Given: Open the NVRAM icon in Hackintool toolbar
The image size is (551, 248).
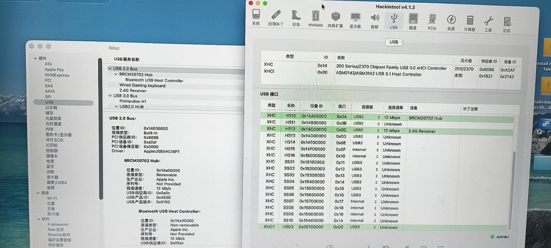Looking at the screenshot, I should point(316,19).
